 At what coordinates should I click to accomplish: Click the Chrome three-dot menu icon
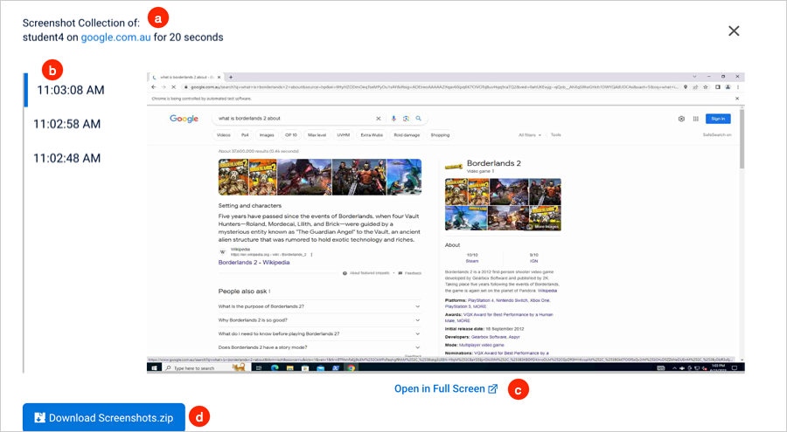tap(738, 87)
